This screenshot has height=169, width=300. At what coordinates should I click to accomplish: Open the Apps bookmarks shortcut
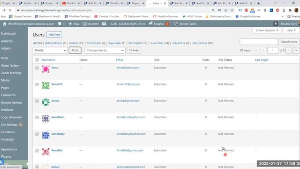[x=3, y=16]
